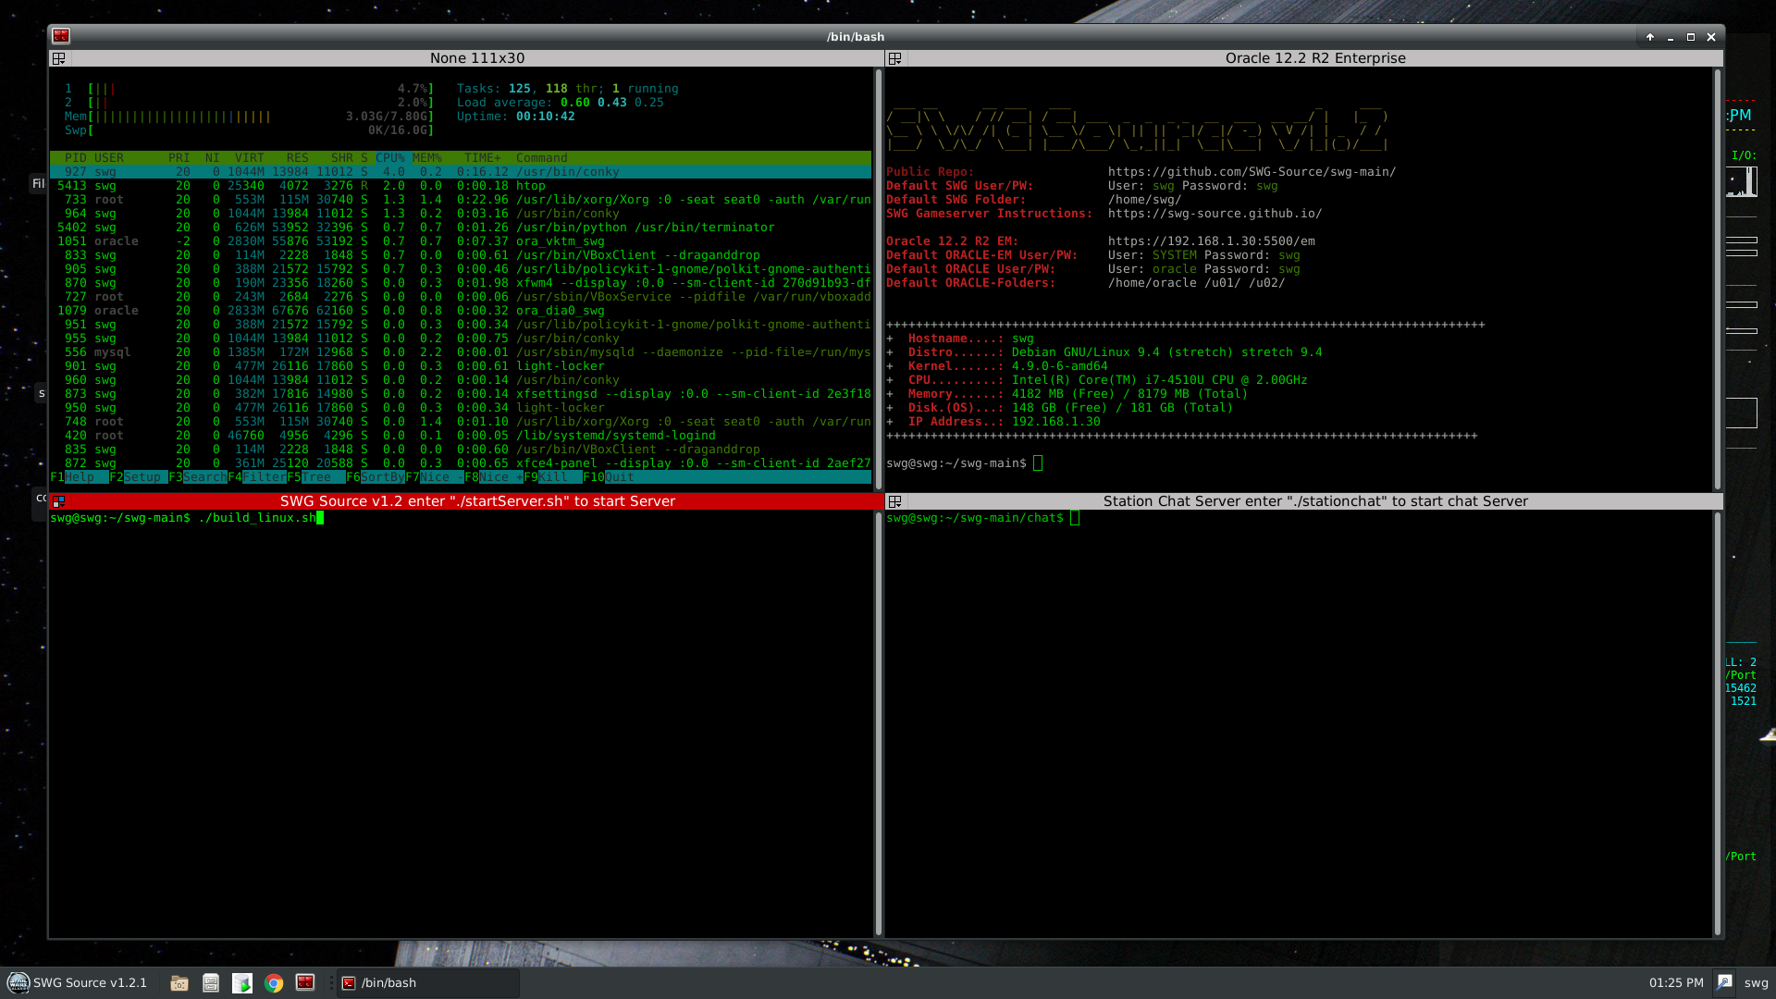Select the htop process row with PID 5413
The height and width of the screenshot is (999, 1776).
[x=461, y=186]
